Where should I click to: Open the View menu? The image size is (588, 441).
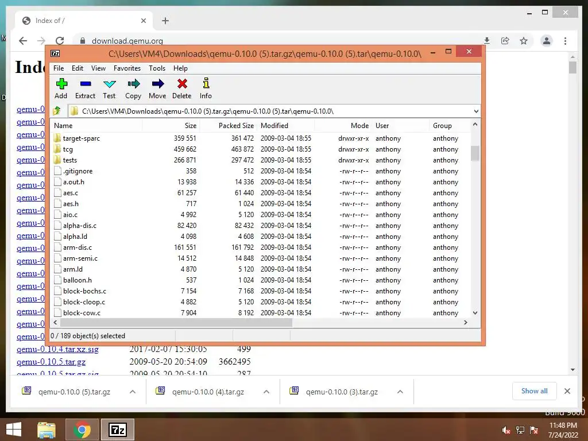98,68
